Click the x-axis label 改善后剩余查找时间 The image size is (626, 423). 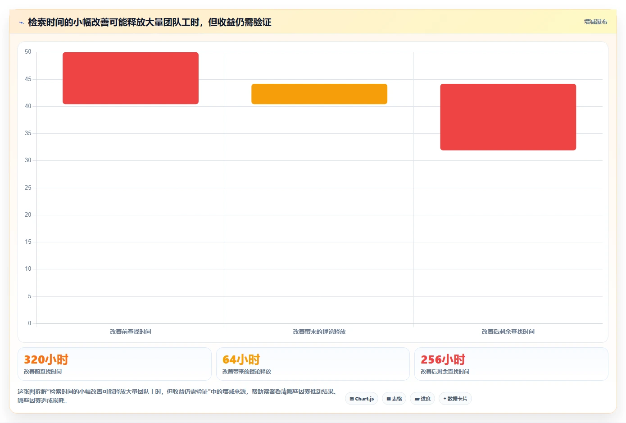click(x=508, y=332)
